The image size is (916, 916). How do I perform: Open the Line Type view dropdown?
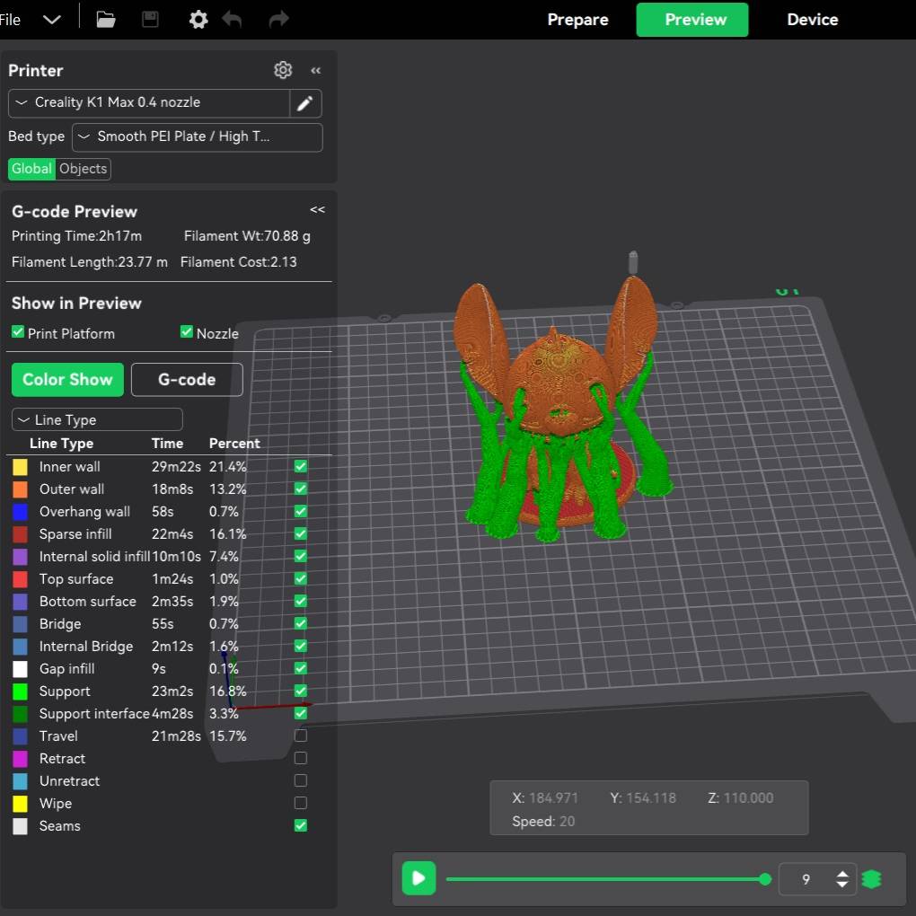tap(97, 419)
